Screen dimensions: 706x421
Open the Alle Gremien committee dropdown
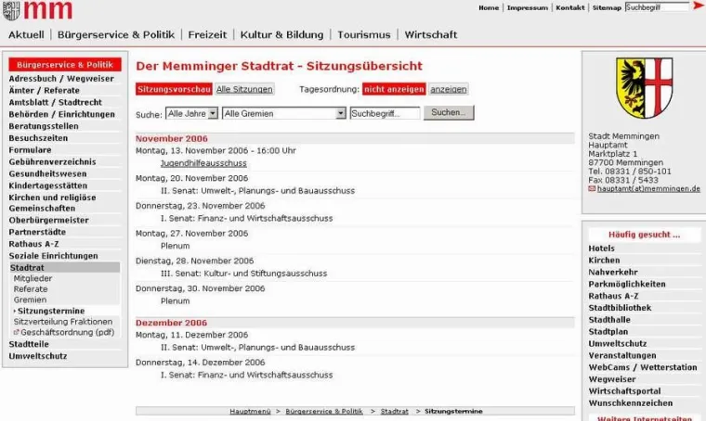(x=284, y=114)
